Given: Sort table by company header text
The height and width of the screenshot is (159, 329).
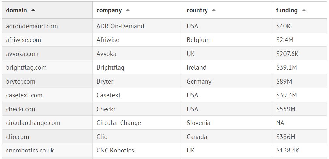Looking at the screenshot, I should click(x=109, y=10).
